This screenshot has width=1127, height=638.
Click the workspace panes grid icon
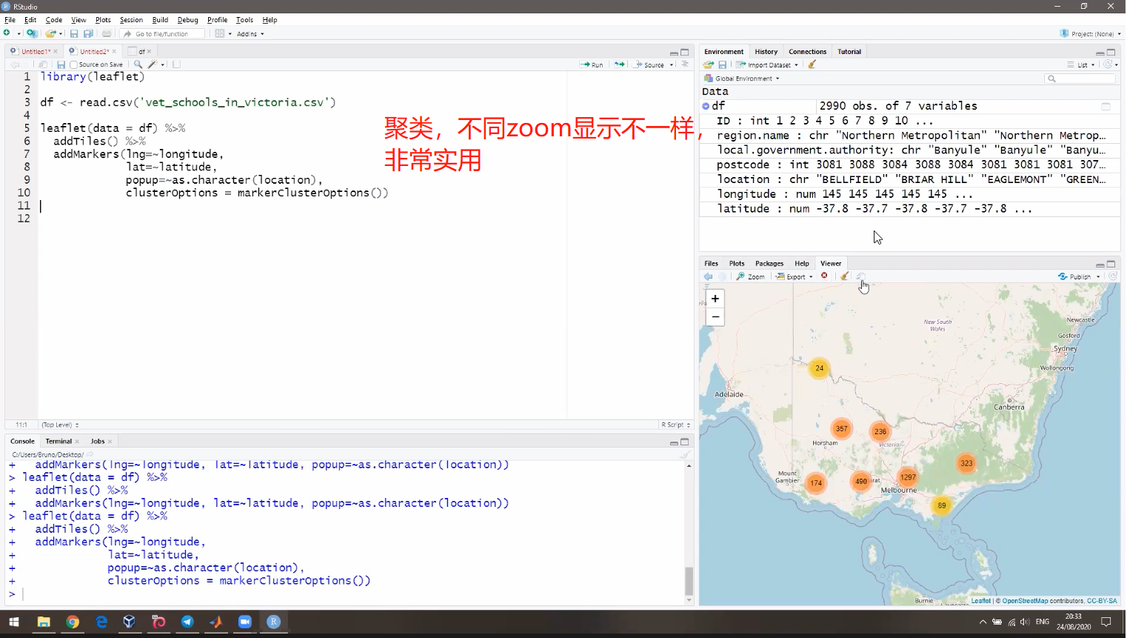coord(220,33)
